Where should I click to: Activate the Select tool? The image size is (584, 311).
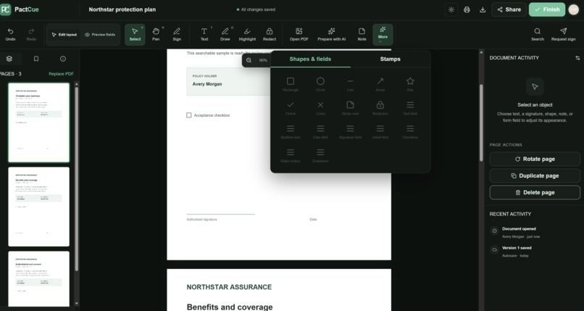pos(135,35)
